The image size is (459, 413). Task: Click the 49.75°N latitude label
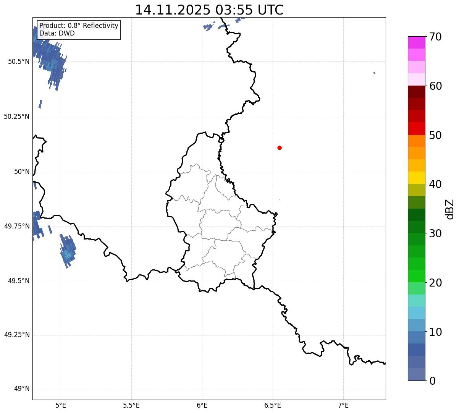[16, 226]
